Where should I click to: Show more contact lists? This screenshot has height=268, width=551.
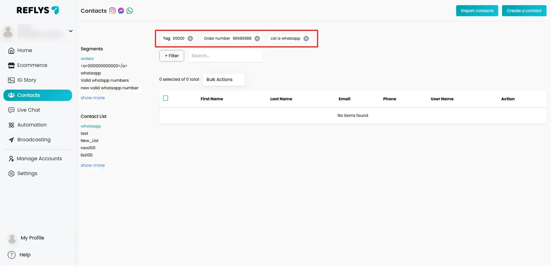click(92, 166)
